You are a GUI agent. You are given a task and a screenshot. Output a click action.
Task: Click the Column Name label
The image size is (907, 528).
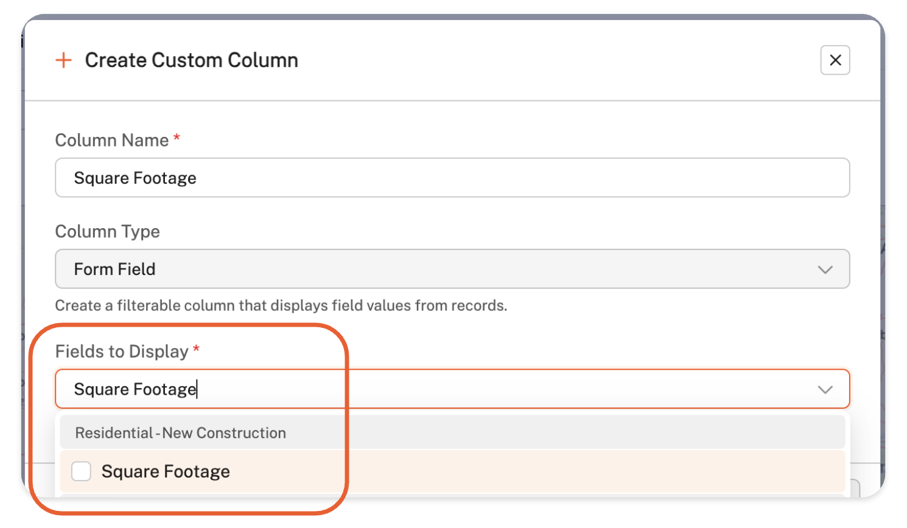click(112, 141)
